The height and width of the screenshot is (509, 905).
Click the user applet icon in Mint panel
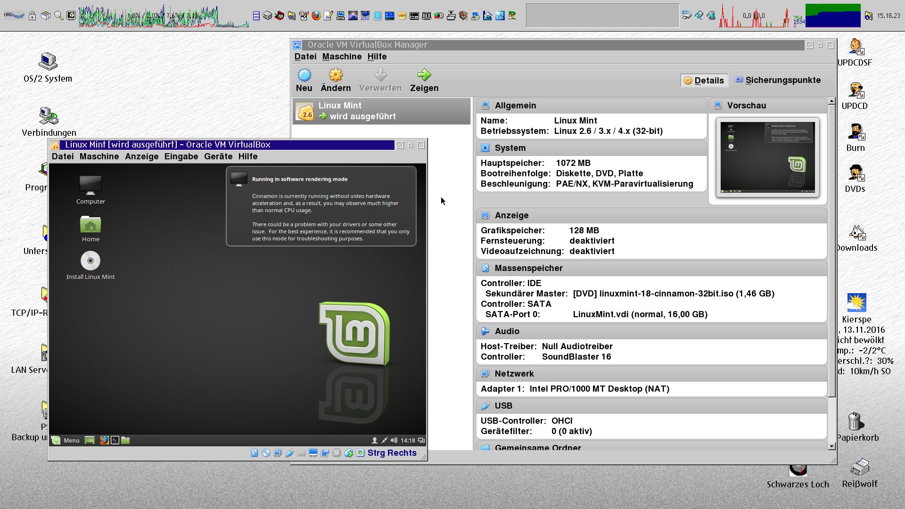click(374, 440)
